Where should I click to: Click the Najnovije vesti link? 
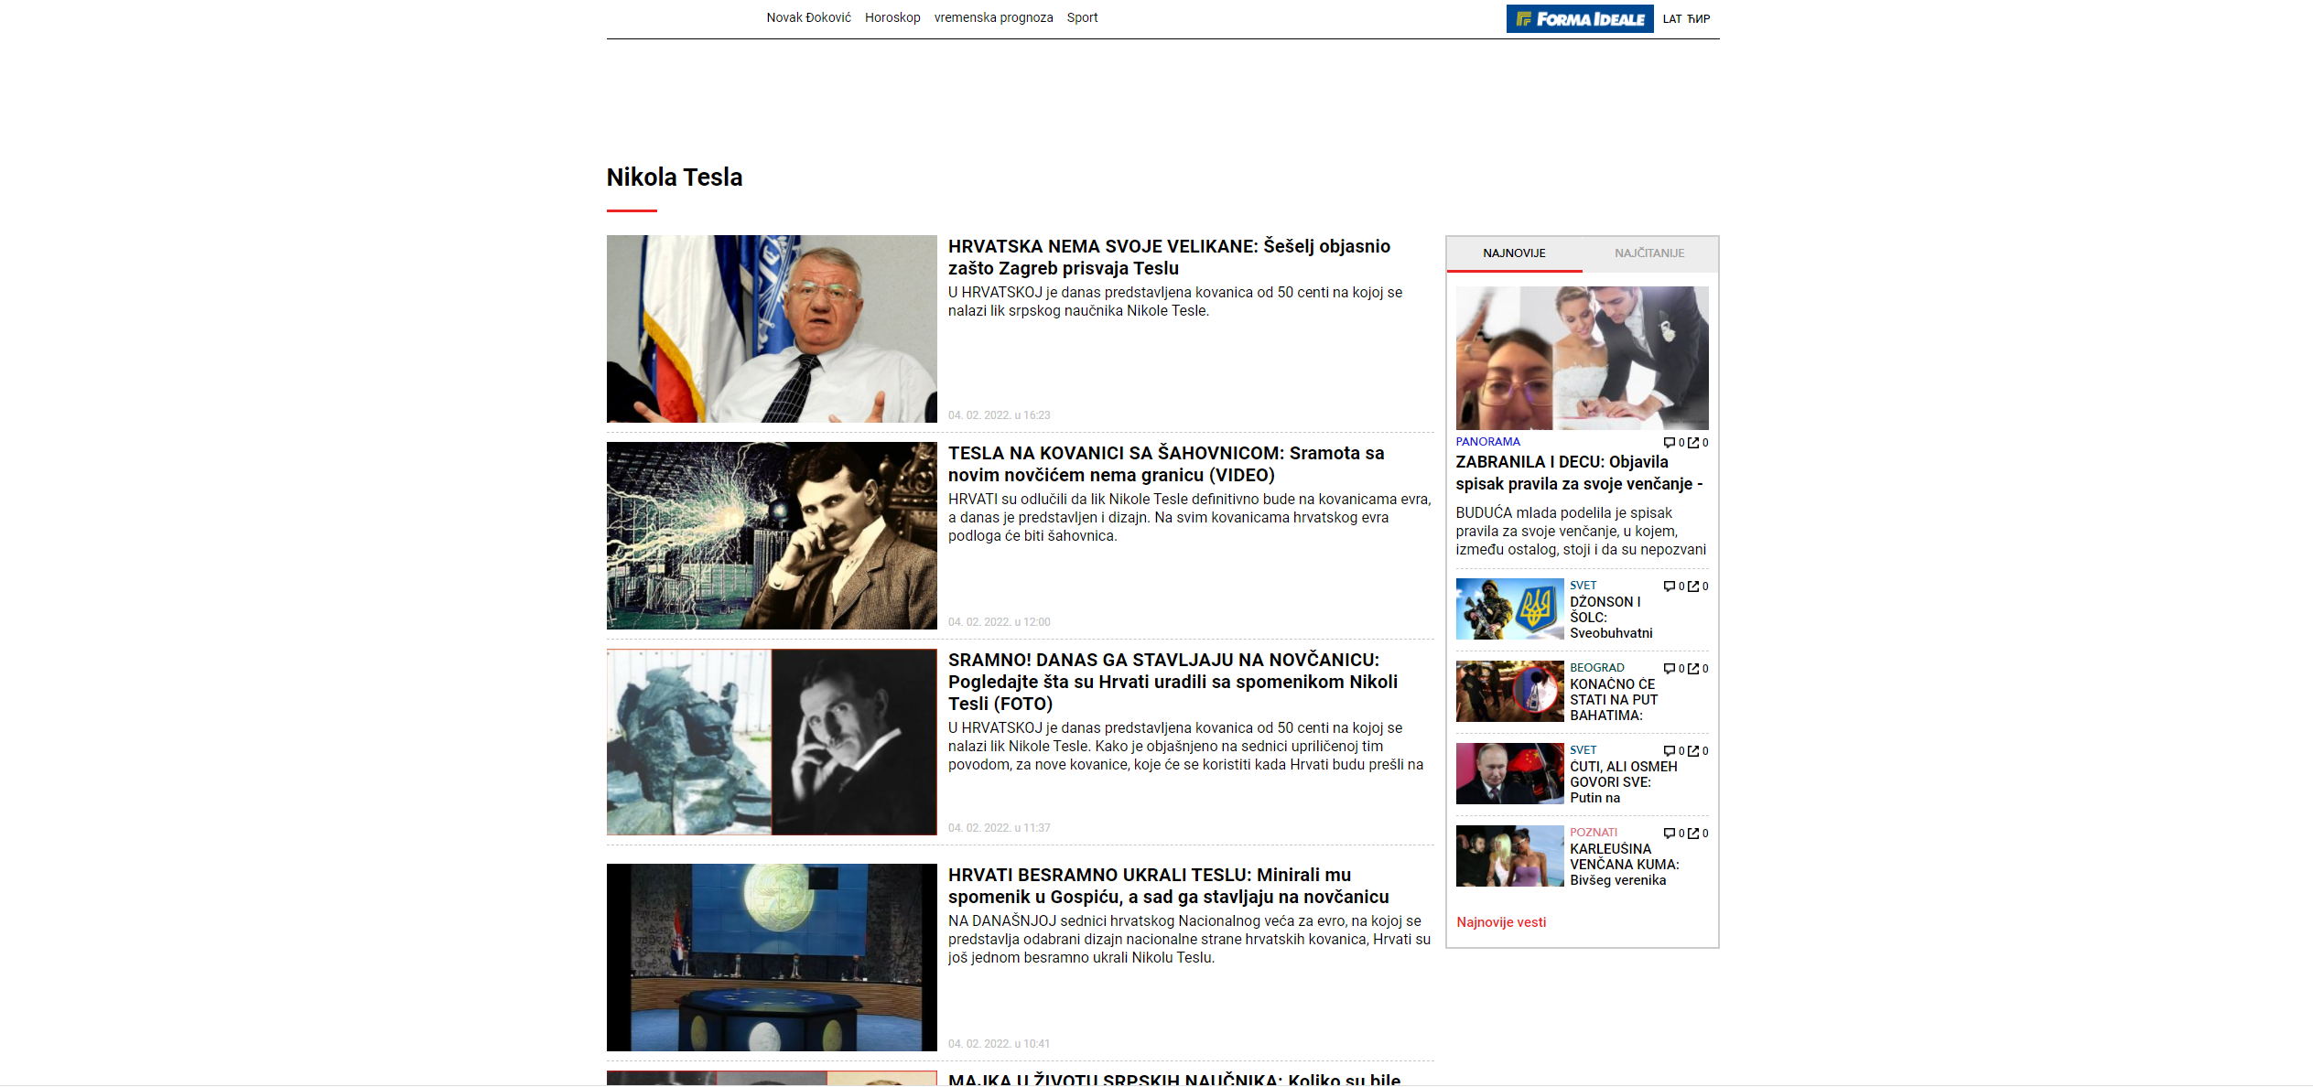(1501, 922)
